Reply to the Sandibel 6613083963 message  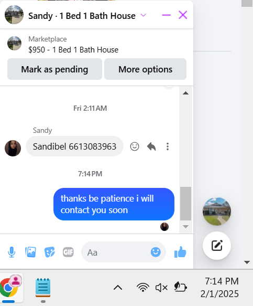(151, 146)
